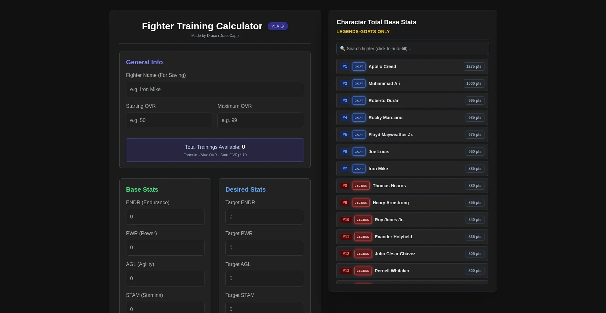Click the Base Stats heading

tap(142, 189)
